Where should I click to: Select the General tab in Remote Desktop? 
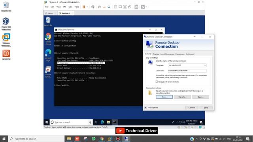[x=148, y=54]
